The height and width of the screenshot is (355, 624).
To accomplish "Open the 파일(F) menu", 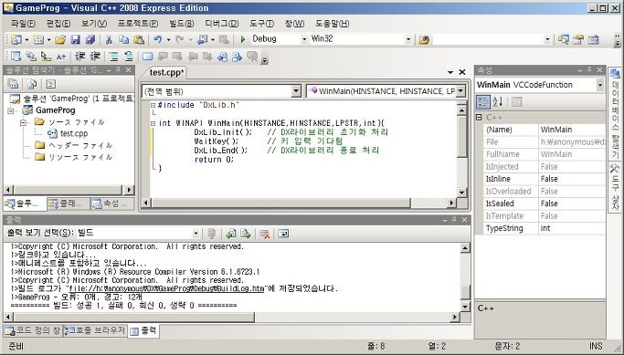I will (23, 24).
